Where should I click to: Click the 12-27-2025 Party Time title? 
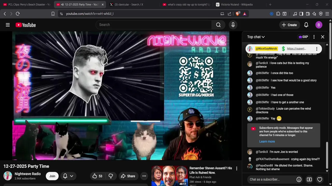[x=26, y=166]
